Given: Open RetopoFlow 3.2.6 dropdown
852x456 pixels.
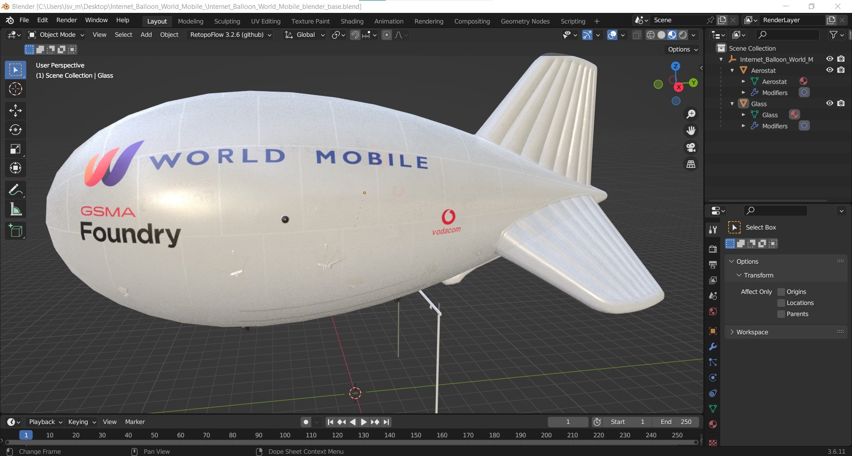Looking at the screenshot, I should click(x=231, y=35).
